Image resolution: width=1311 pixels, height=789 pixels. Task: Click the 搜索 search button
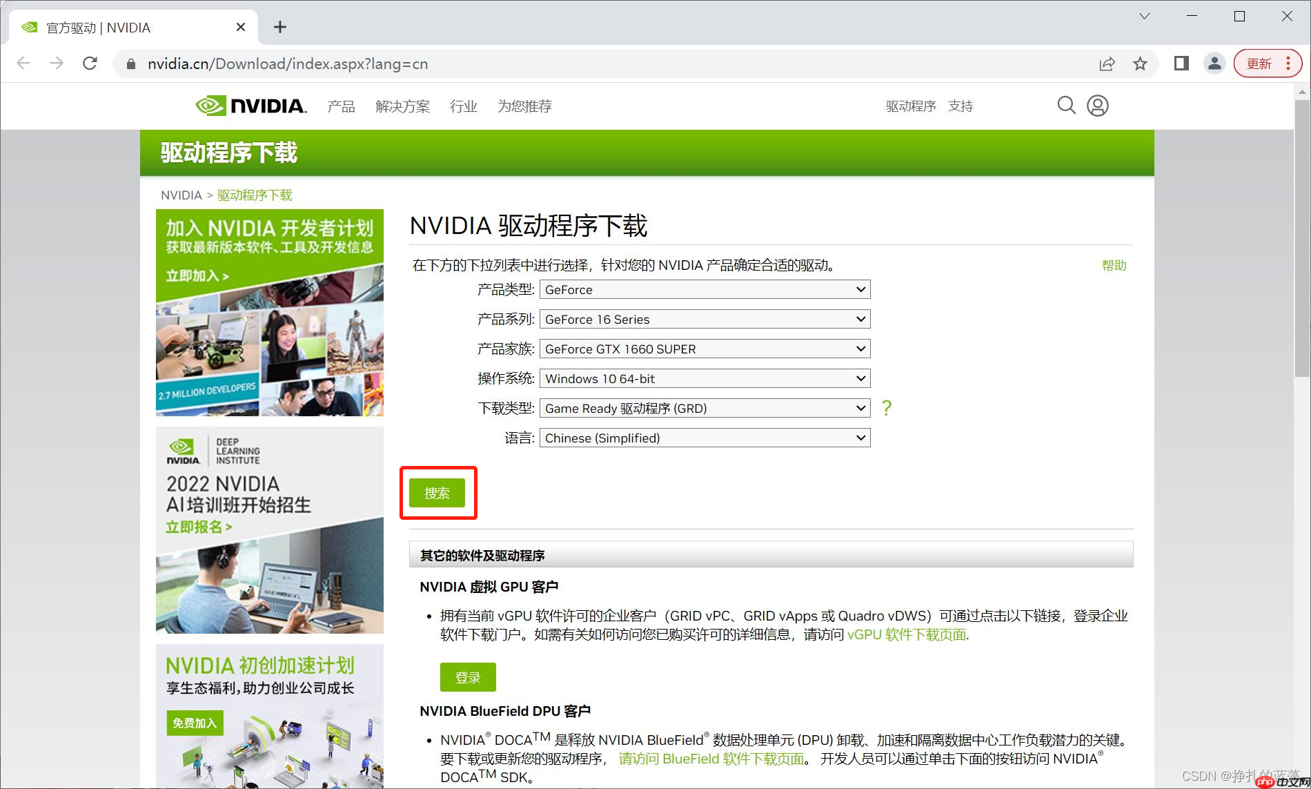tap(437, 493)
